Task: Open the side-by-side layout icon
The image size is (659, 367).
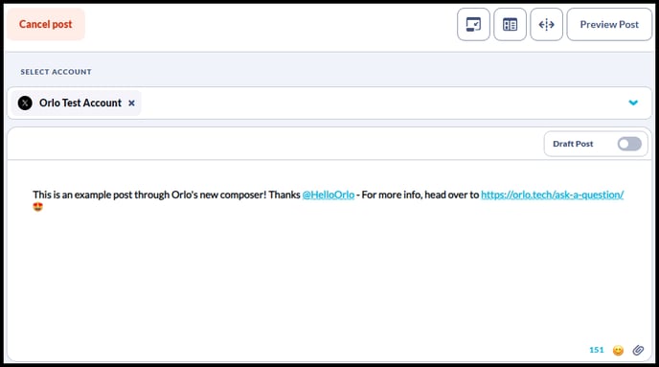Action: tap(510, 24)
